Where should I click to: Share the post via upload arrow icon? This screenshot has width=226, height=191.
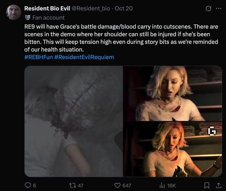tap(218, 185)
